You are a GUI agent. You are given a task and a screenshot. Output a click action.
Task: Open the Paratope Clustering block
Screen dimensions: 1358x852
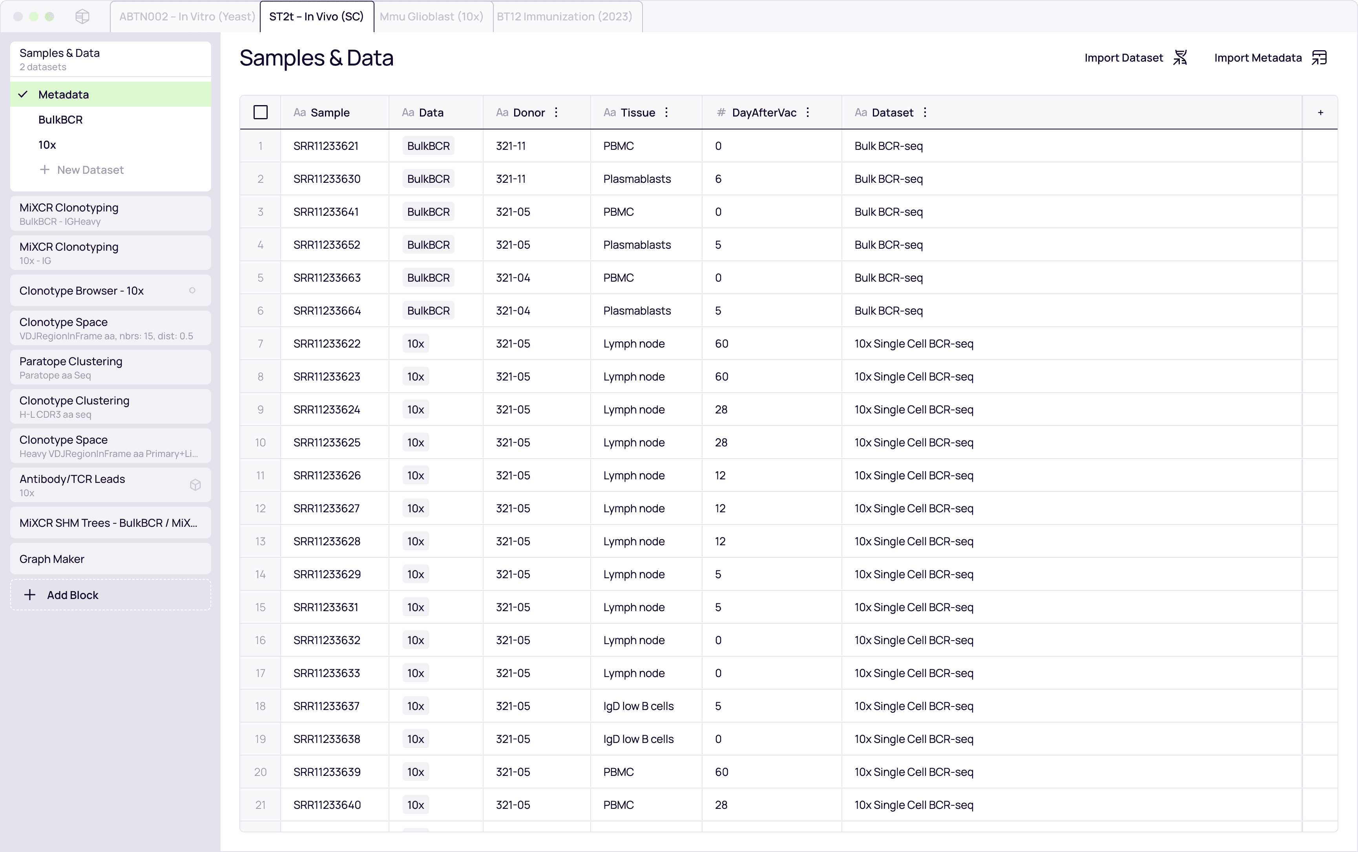pyautogui.click(x=71, y=367)
